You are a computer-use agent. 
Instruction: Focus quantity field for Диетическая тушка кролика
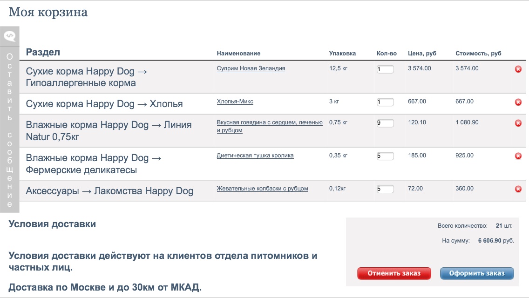(x=385, y=156)
